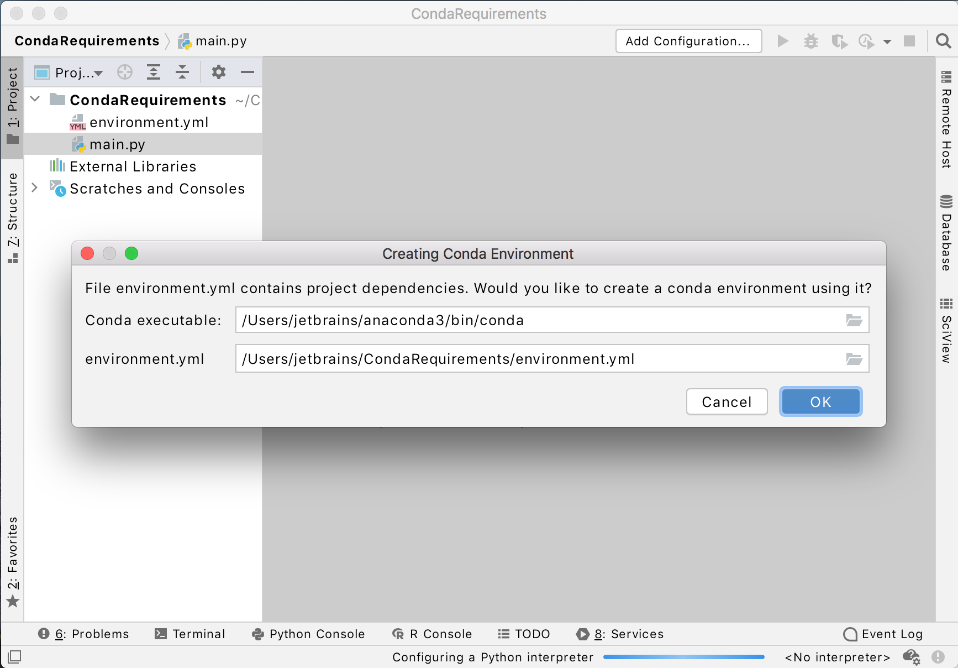Start the debugger with the bug icon

click(x=810, y=41)
